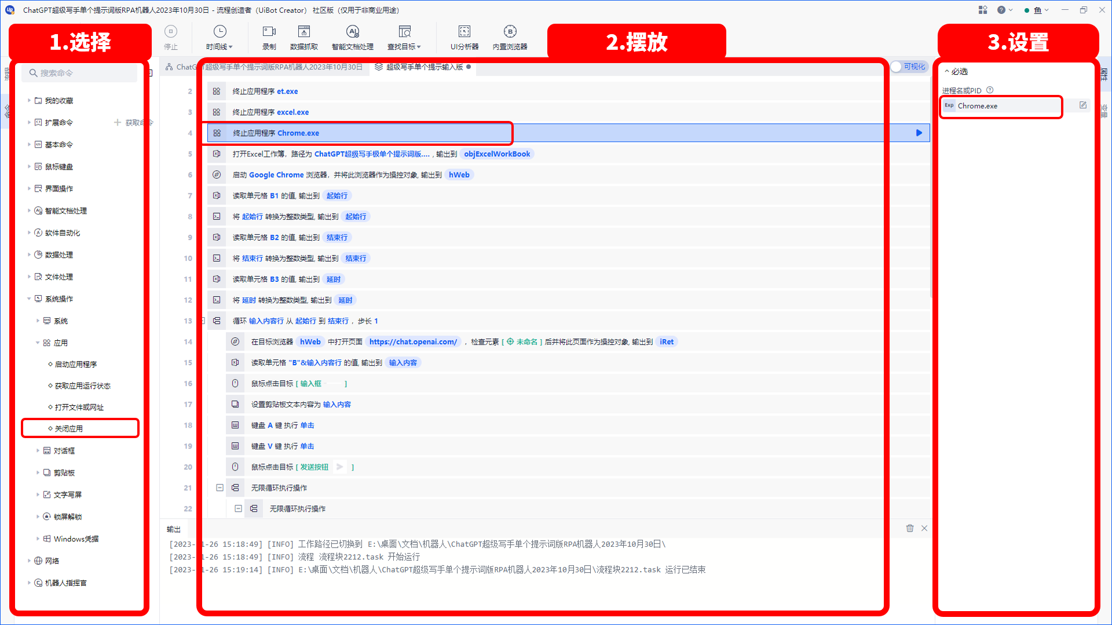Select 文件处理 in the command tree
1112x625 pixels.
(59, 277)
